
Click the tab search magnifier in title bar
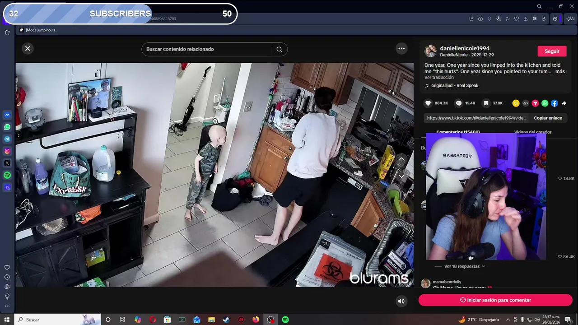pyautogui.click(x=539, y=6)
